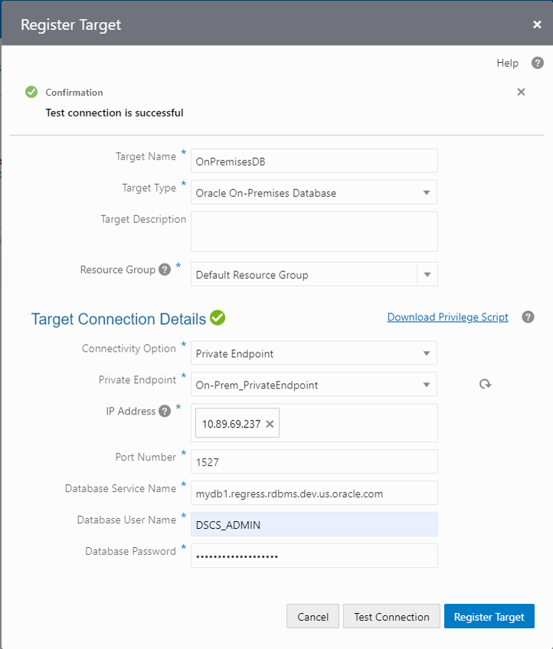Dismiss the confirmation message with X
Screen dimensions: 553x649
[521, 92]
